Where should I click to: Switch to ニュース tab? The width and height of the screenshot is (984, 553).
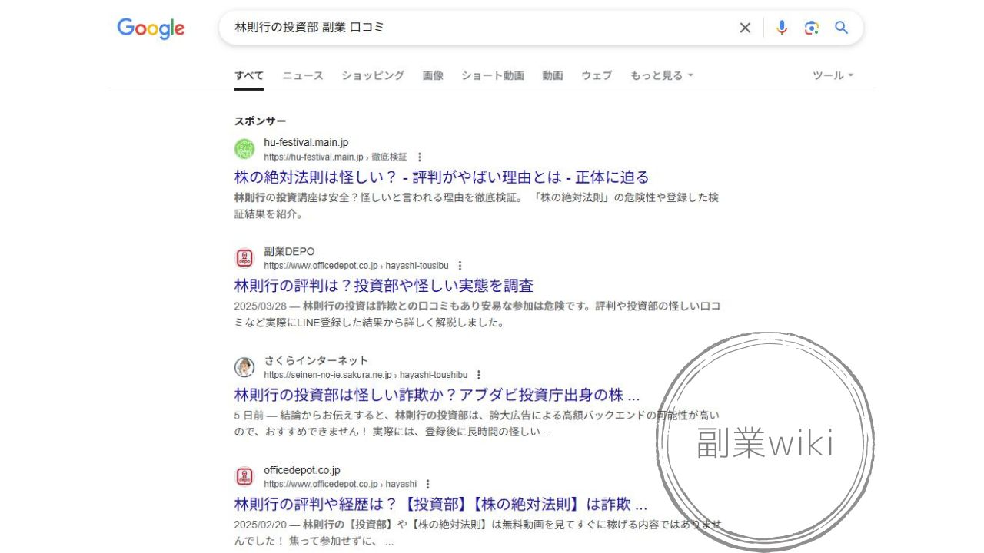pyautogui.click(x=303, y=75)
